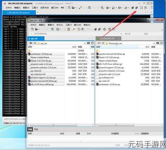Open the 查看(V) menu in Xshell

[26, 8]
